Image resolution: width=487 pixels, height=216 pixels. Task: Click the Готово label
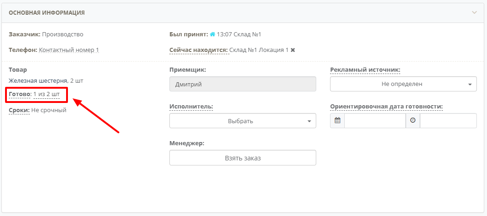(x=20, y=94)
